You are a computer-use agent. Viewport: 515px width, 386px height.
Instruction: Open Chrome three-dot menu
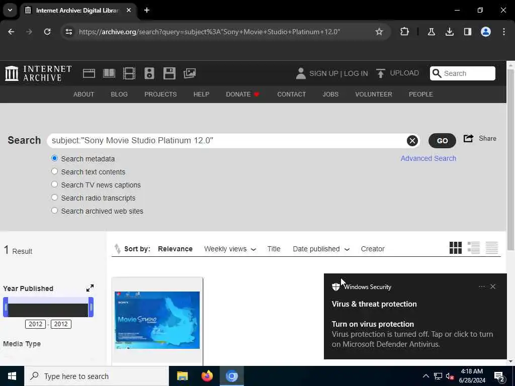coord(504,32)
